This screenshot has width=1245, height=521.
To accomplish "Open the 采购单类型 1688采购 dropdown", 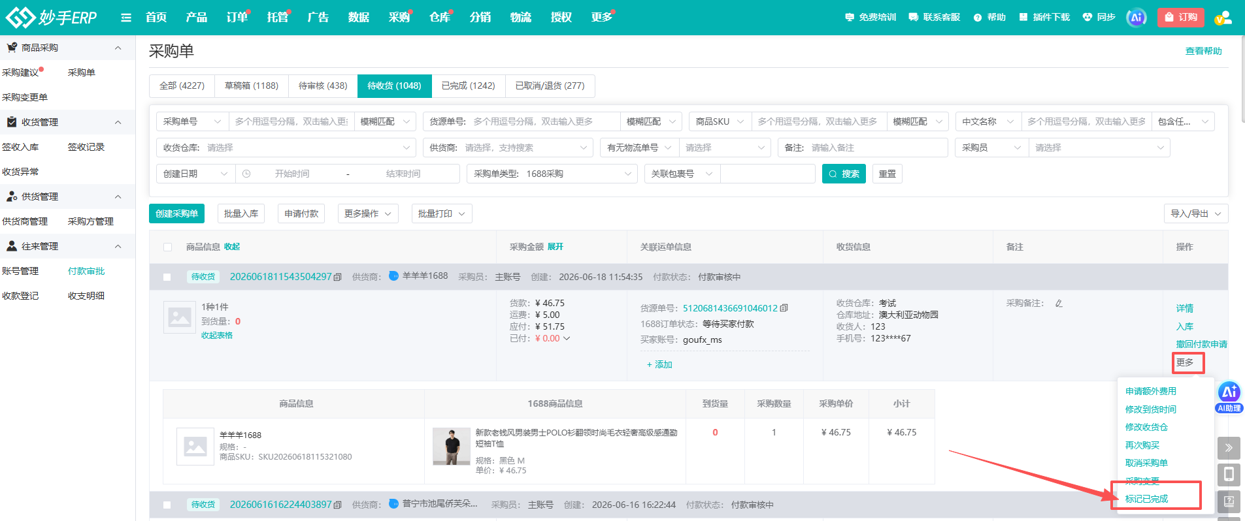I will coord(552,174).
